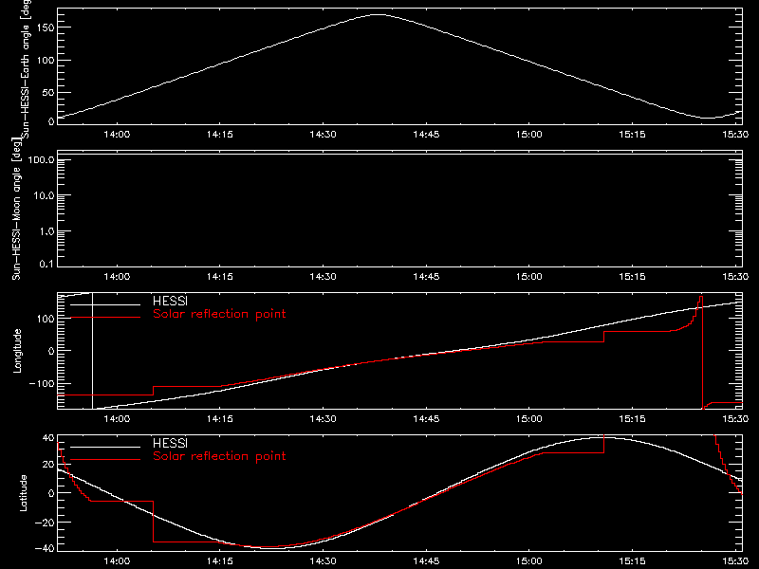Click the 100 tick on Sun-HESSI-Earth axis
Viewport: 759px width, 569px height.
click(x=46, y=60)
